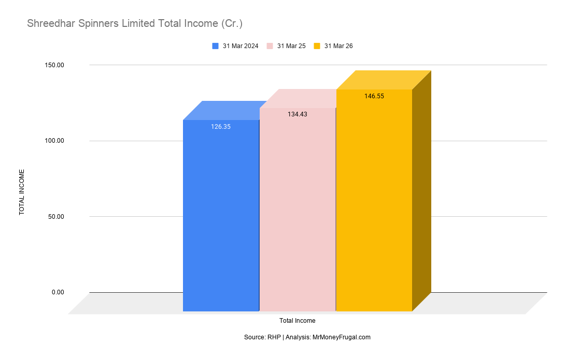Select the '31 Mar 25' legend label
This screenshot has width=565, height=359.
tap(291, 46)
